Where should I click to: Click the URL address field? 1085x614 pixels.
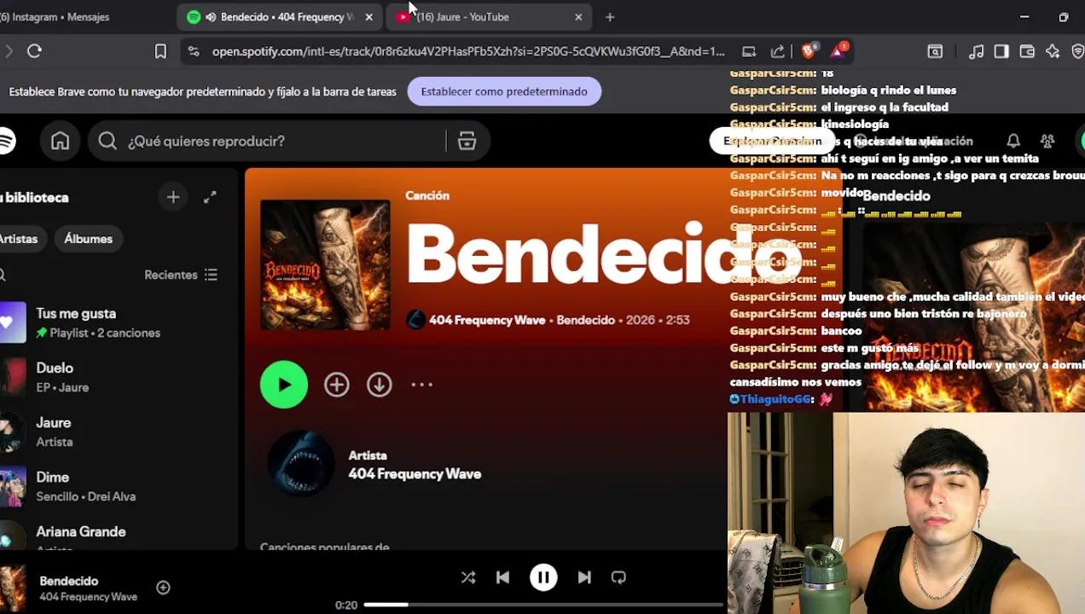[x=467, y=51]
